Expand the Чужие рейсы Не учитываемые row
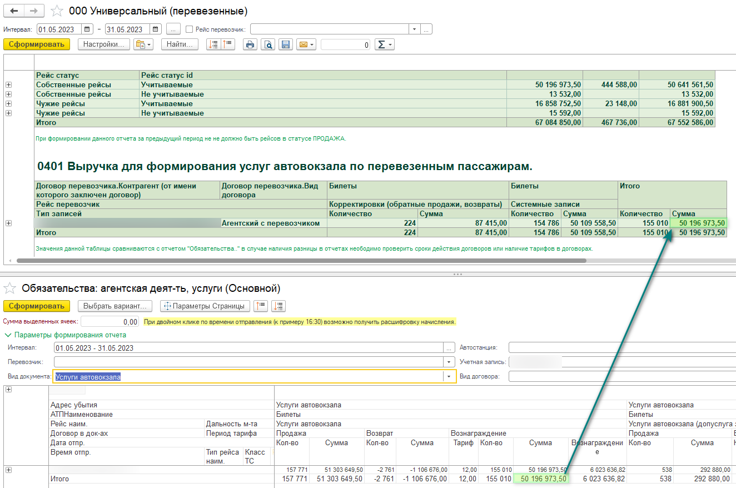This screenshot has height=488, width=736. (8, 113)
